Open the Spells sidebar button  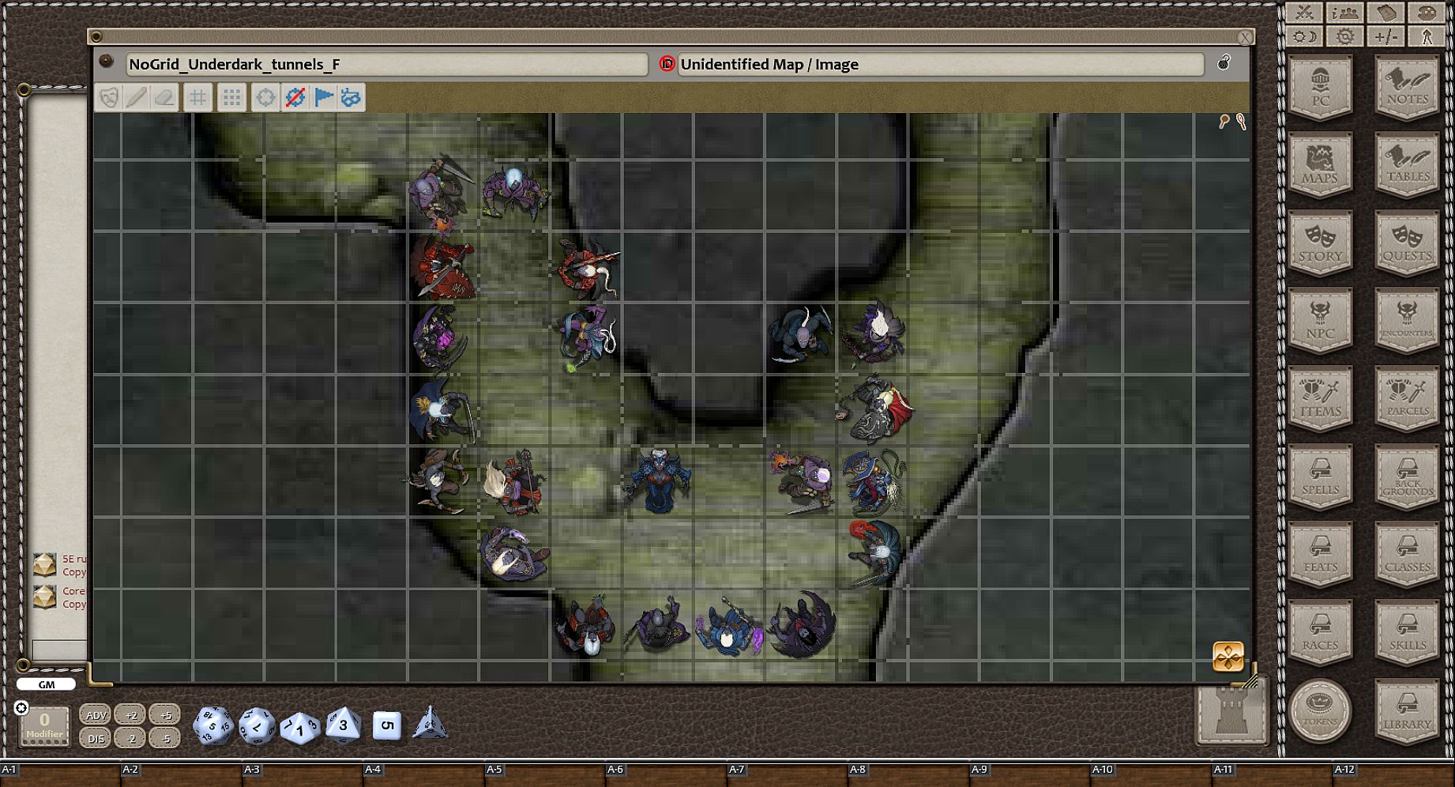point(1321,477)
